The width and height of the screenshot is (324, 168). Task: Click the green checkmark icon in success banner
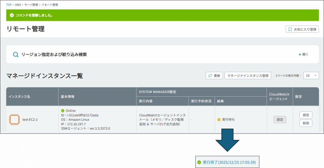[x=12, y=15]
